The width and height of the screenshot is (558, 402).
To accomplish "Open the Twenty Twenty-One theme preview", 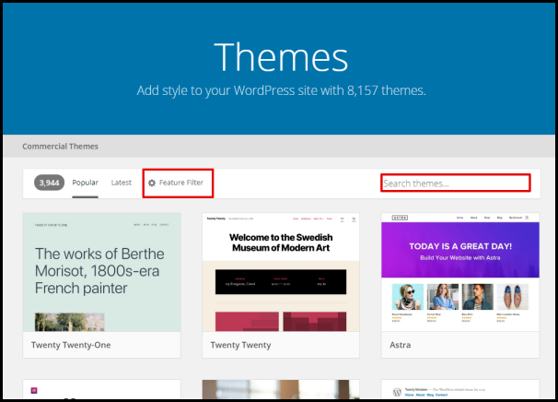I will (102, 272).
